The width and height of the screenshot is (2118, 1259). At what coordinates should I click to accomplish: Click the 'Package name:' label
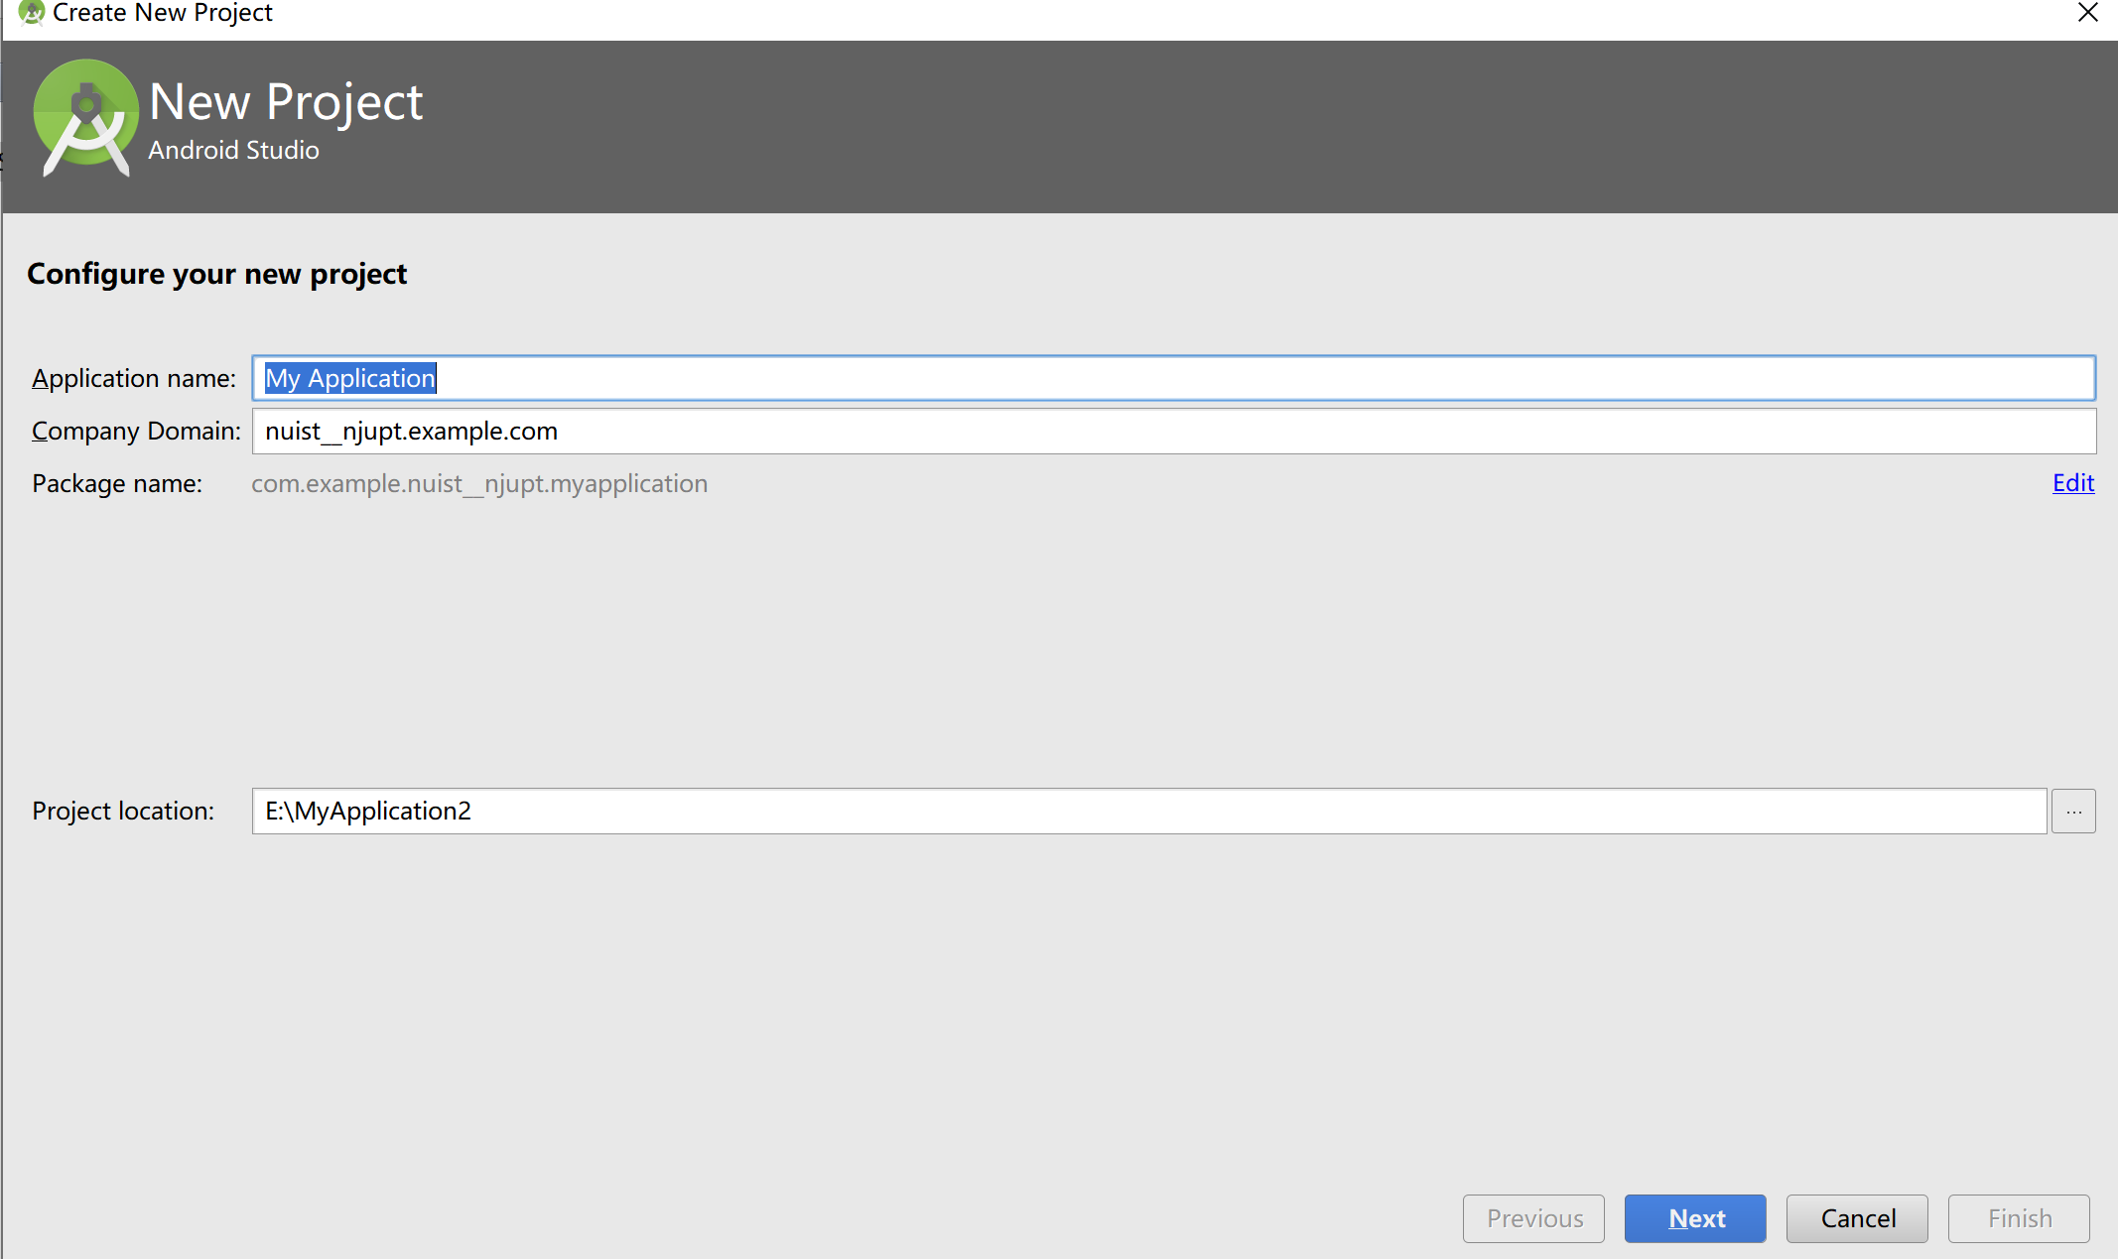point(117,484)
